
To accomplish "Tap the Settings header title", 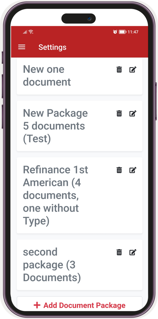I will pyautogui.click(x=52, y=47).
